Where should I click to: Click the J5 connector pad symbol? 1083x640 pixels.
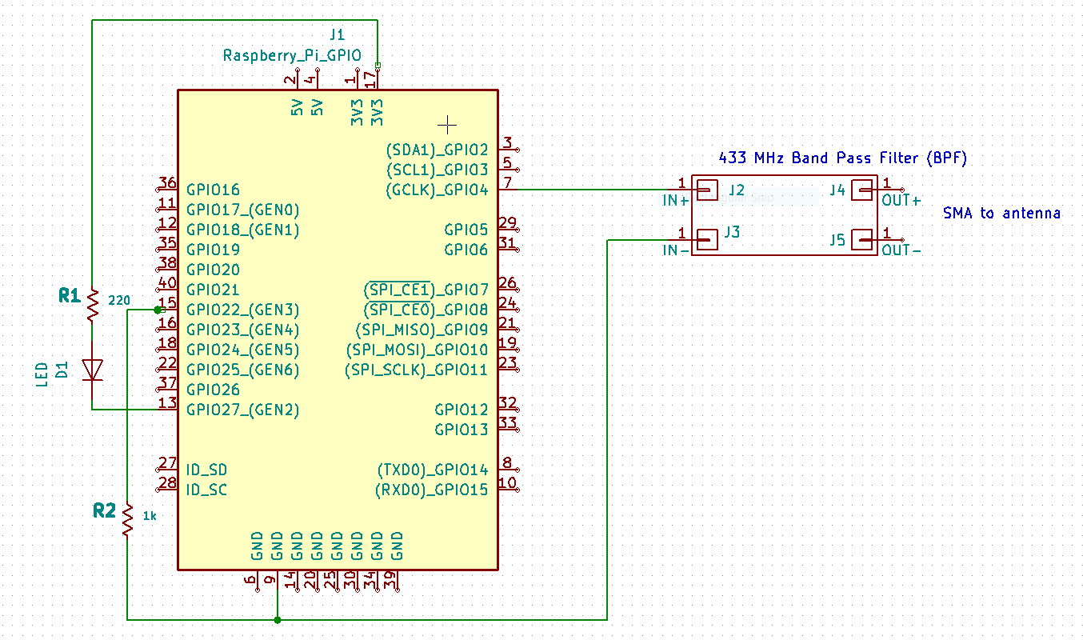(x=861, y=239)
